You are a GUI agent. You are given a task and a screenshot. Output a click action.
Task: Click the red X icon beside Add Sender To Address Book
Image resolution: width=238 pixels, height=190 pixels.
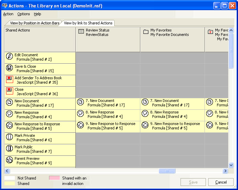click(9, 80)
